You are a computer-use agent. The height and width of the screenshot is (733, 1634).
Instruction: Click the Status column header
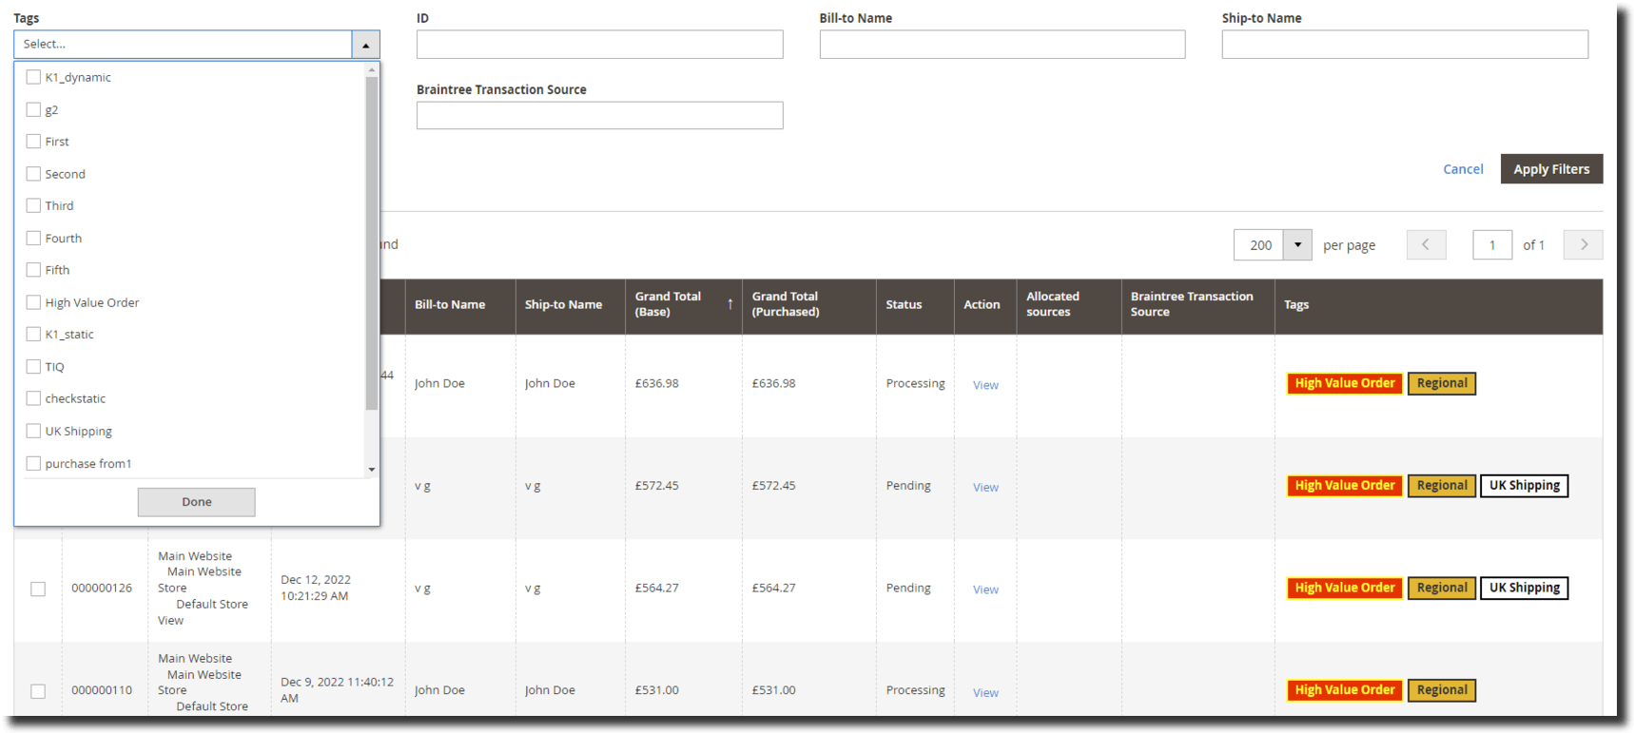pos(904,305)
